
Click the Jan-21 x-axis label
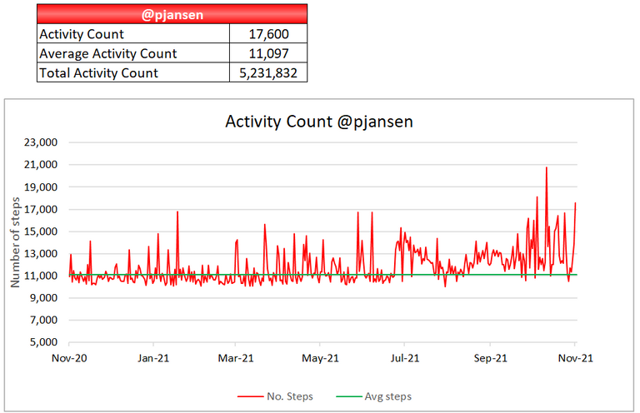pos(153,358)
